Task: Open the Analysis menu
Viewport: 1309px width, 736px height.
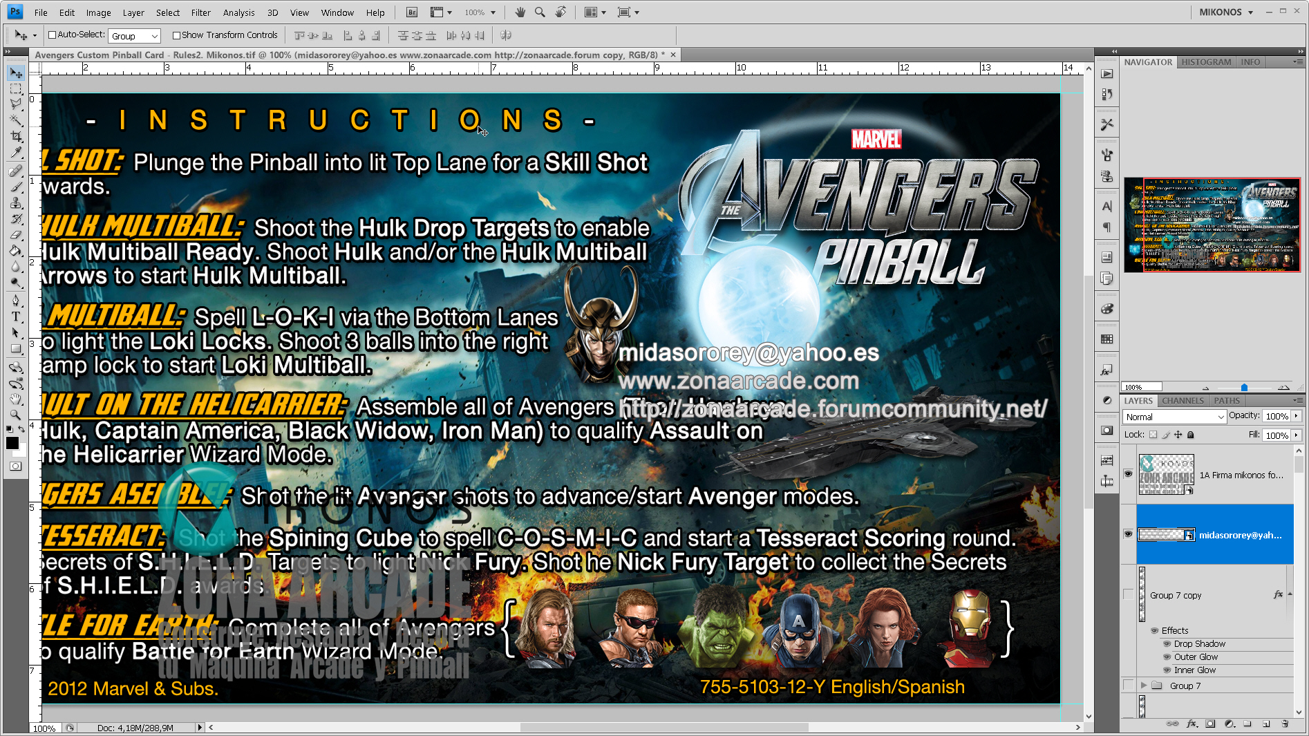Action: point(238,12)
